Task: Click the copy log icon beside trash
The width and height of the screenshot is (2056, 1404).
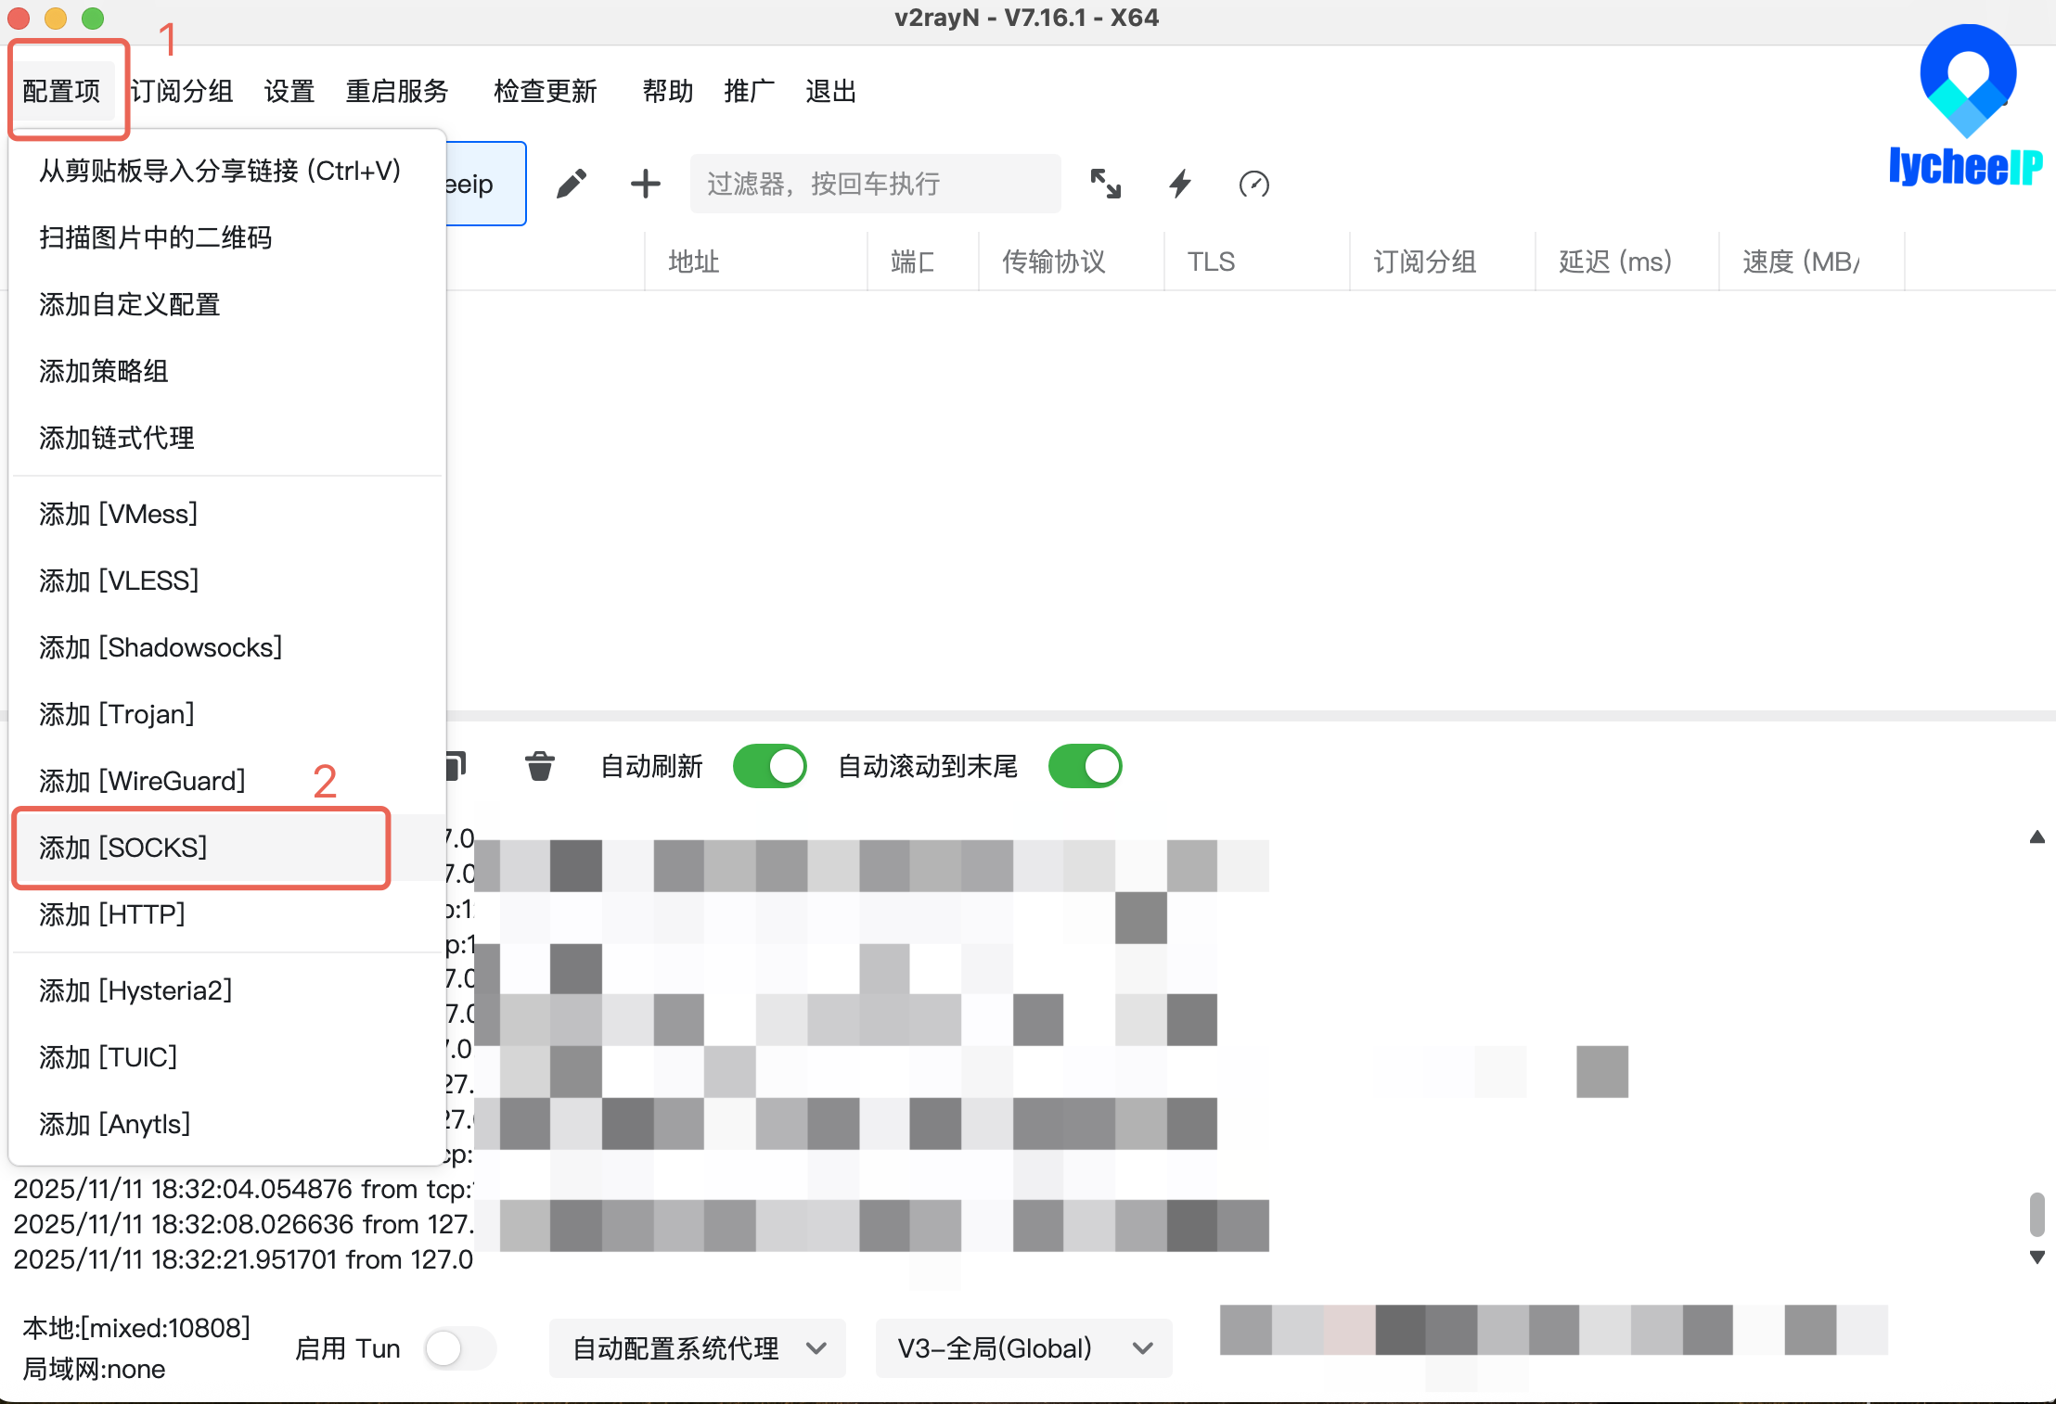Action: tap(456, 766)
